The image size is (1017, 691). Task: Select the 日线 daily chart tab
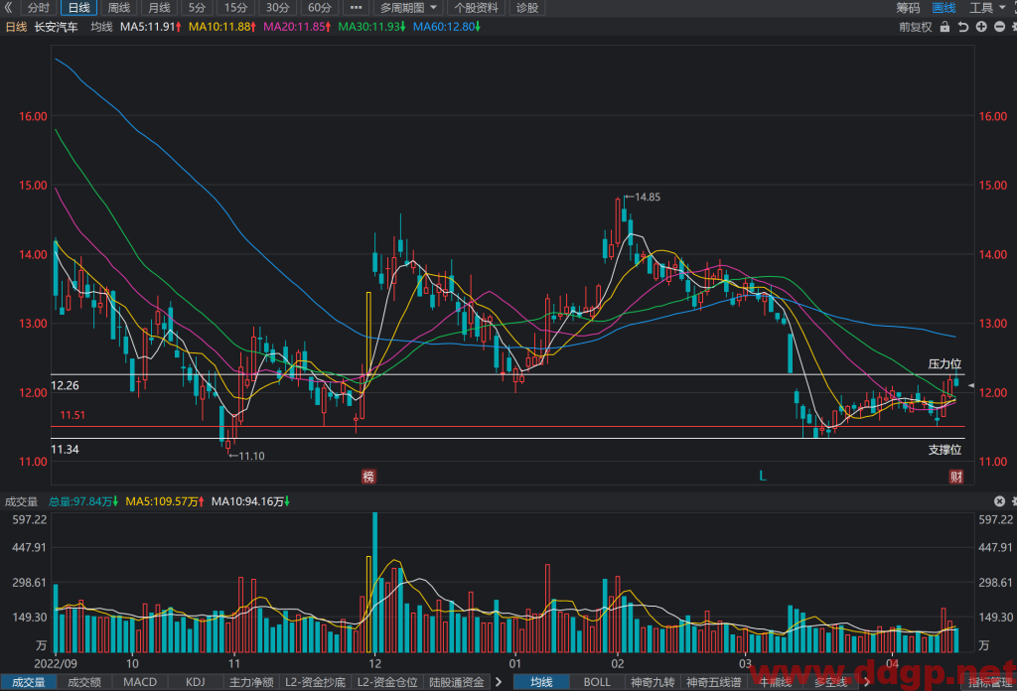(79, 8)
